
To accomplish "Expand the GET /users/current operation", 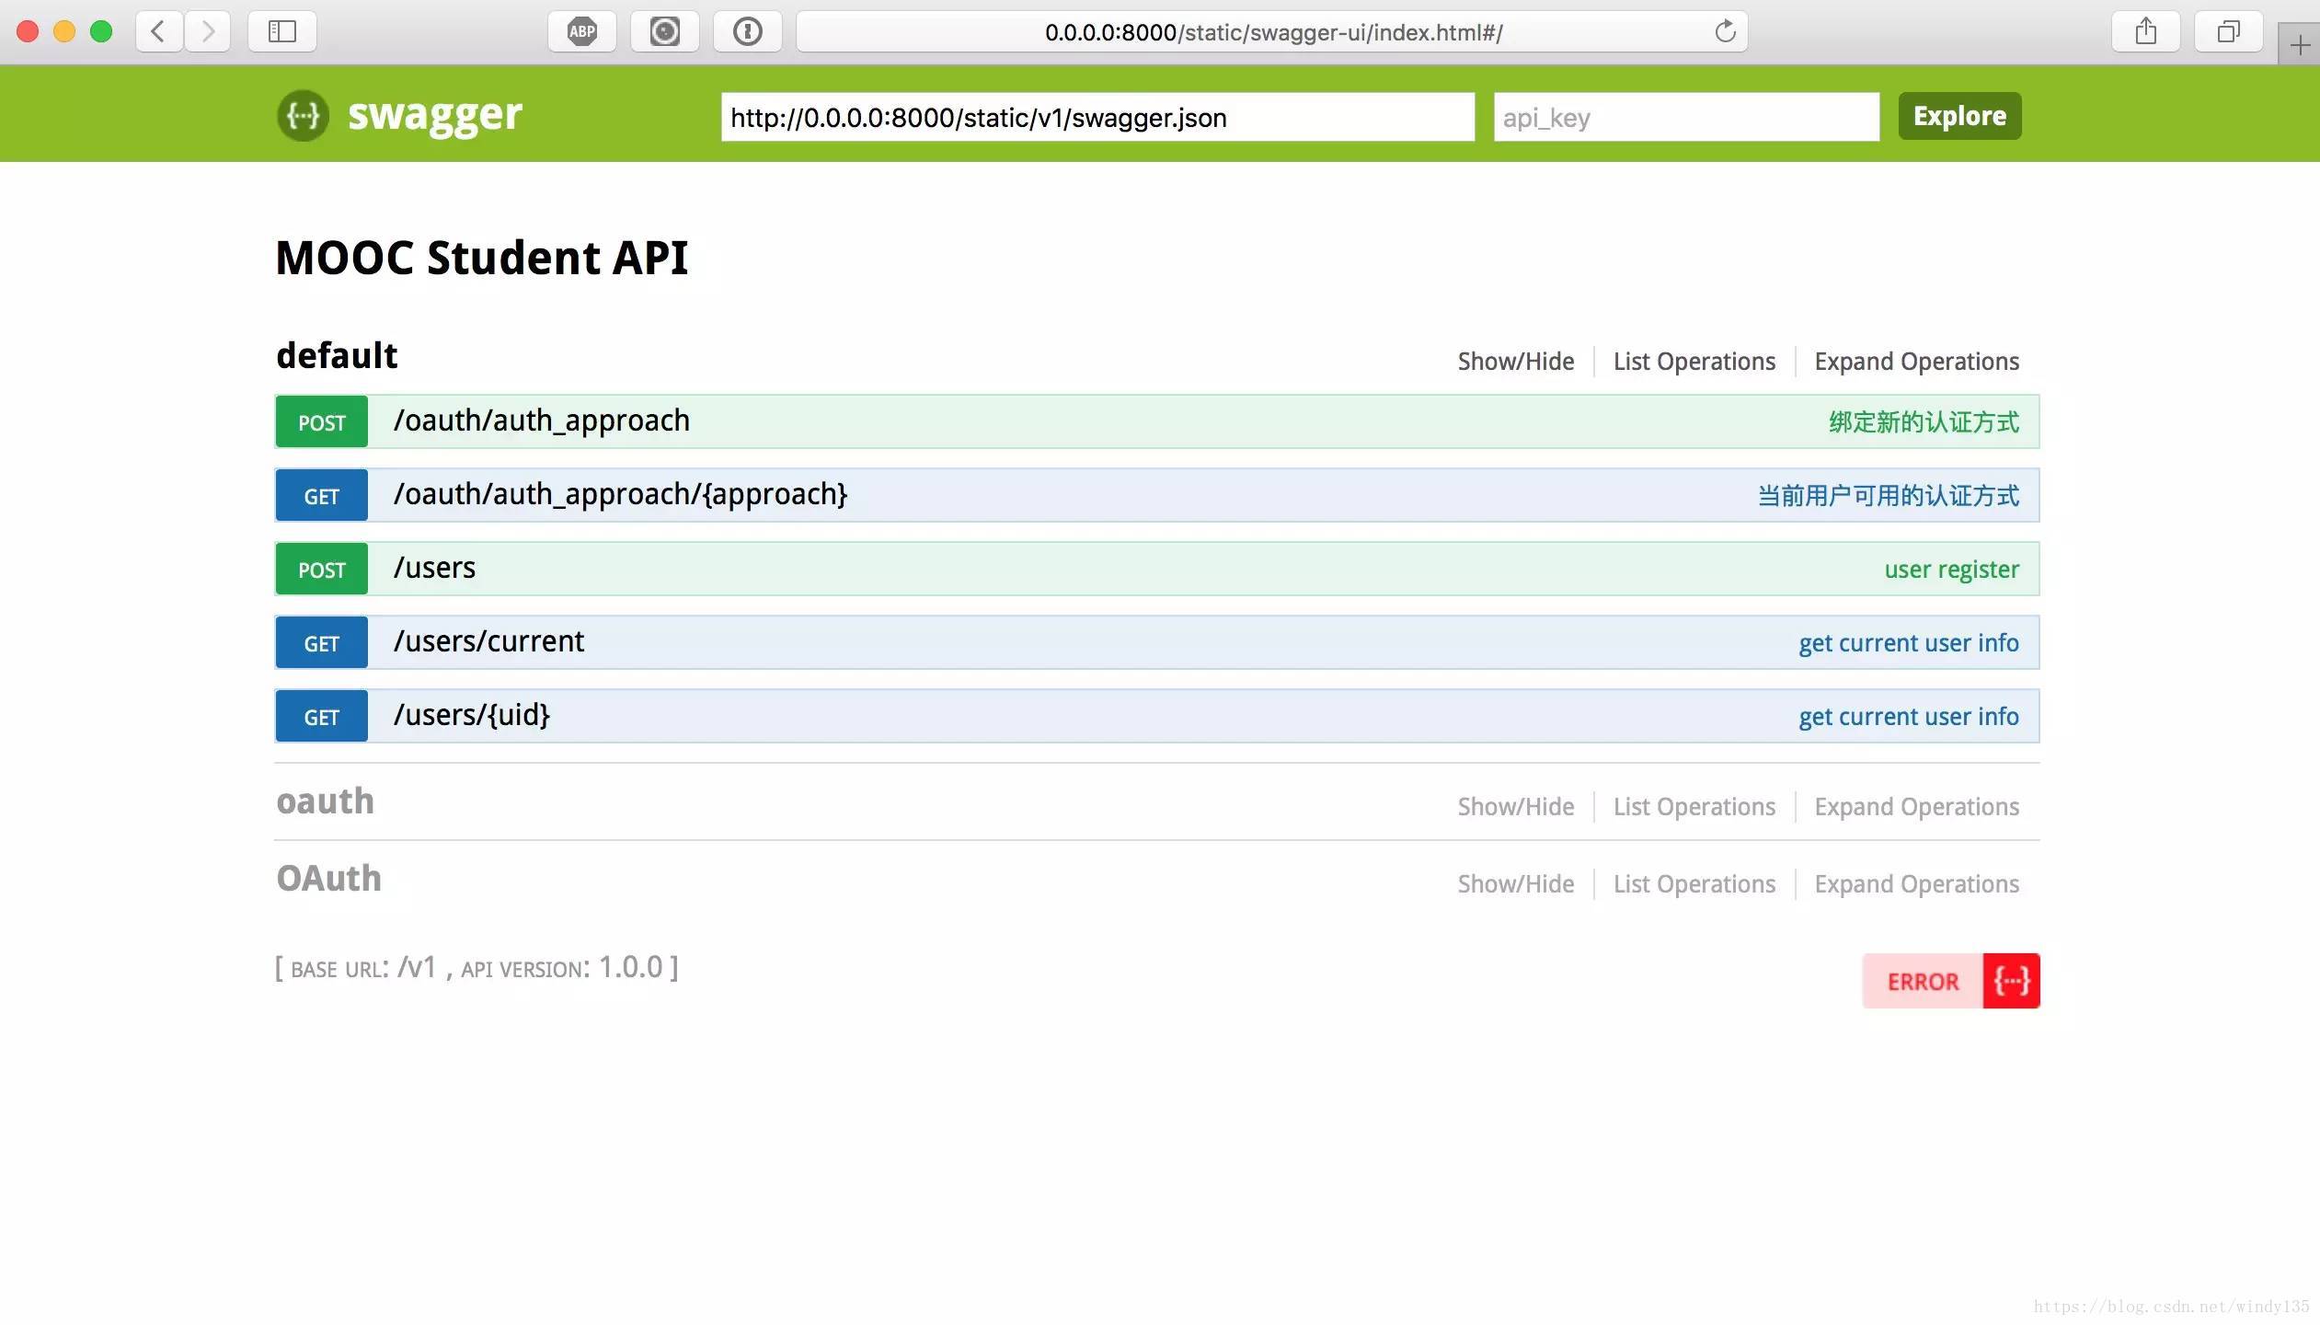I will [488, 642].
